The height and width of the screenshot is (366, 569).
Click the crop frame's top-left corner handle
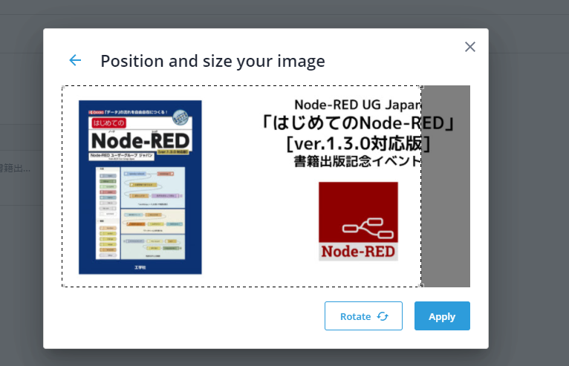pyautogui.click(x=62, y=86)
